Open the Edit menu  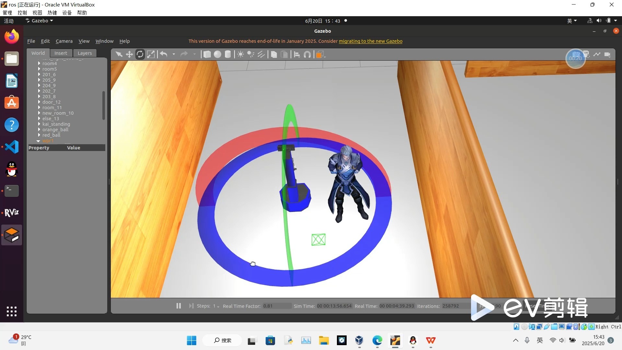pyautogui.click(x=45, y=41)
